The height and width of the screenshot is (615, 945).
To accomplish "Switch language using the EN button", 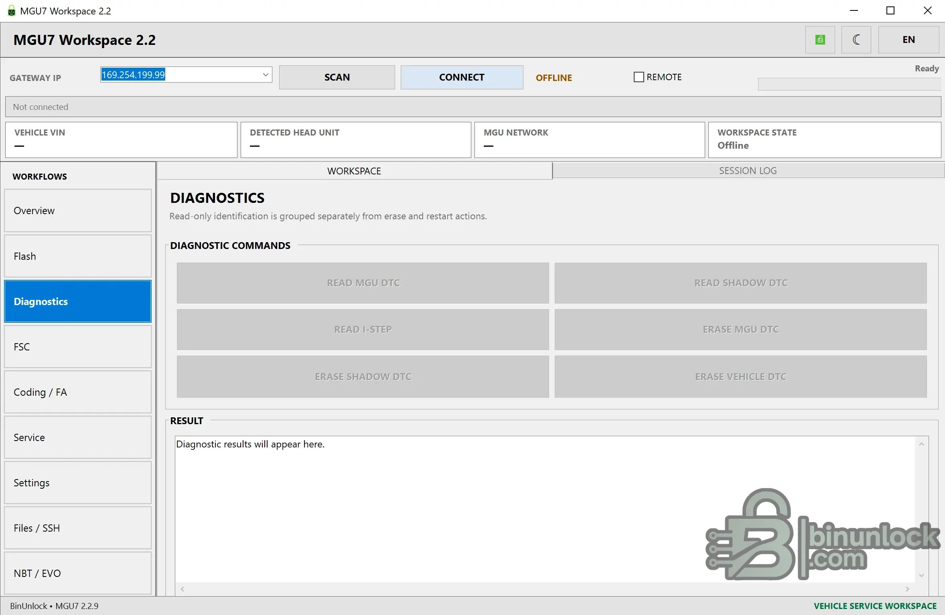I will coord(908,40).
